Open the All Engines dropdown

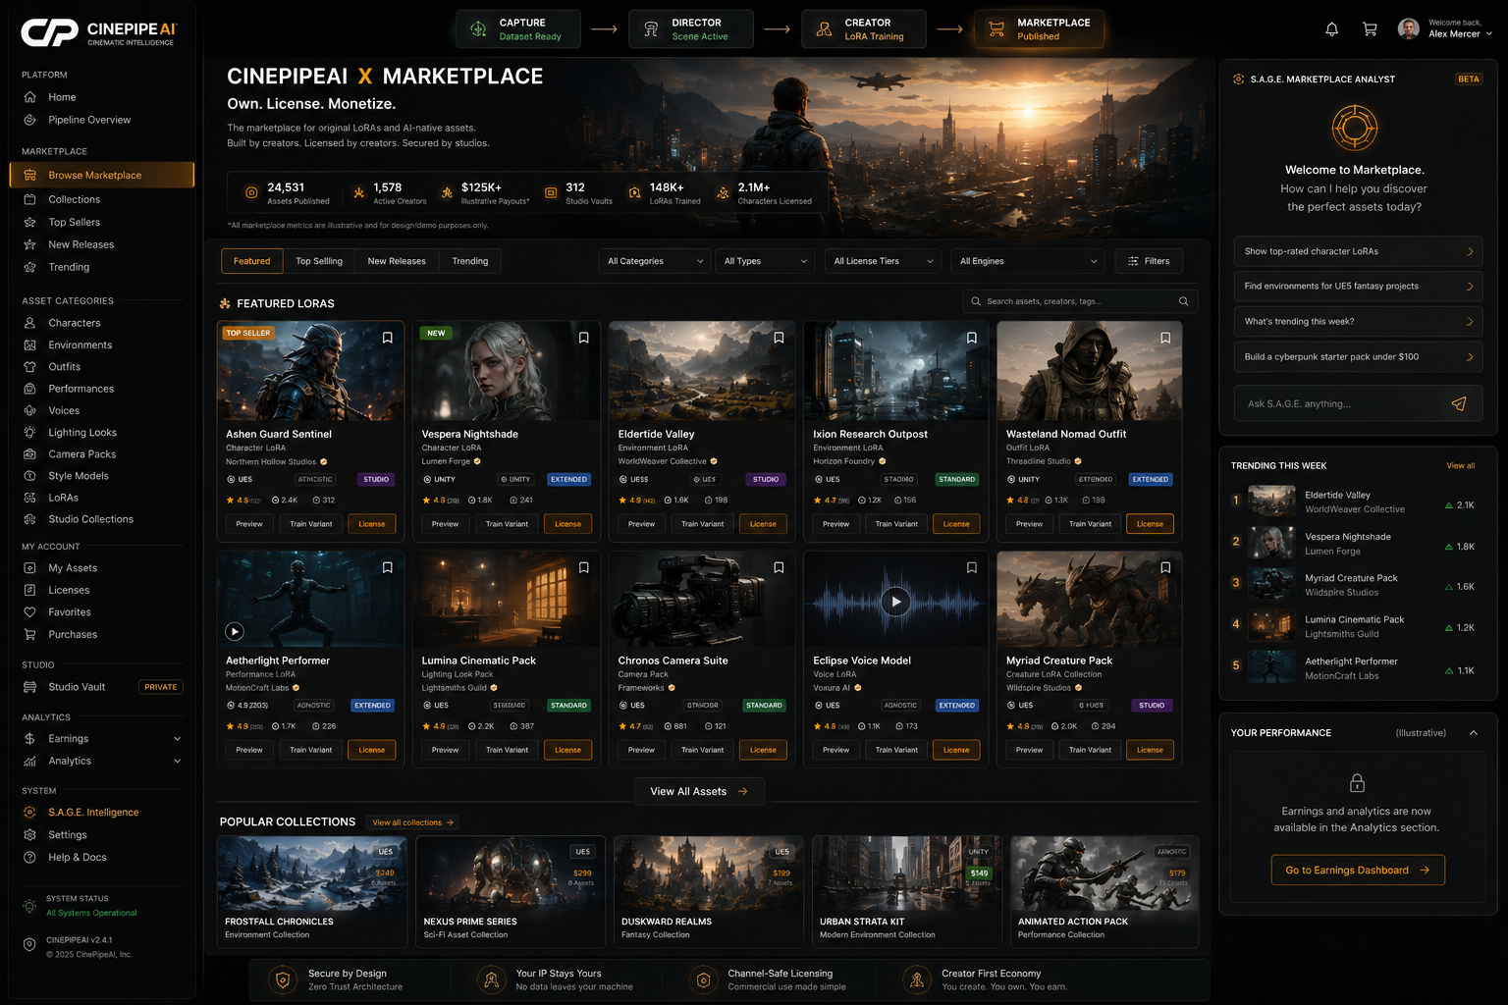(1028, 261)
